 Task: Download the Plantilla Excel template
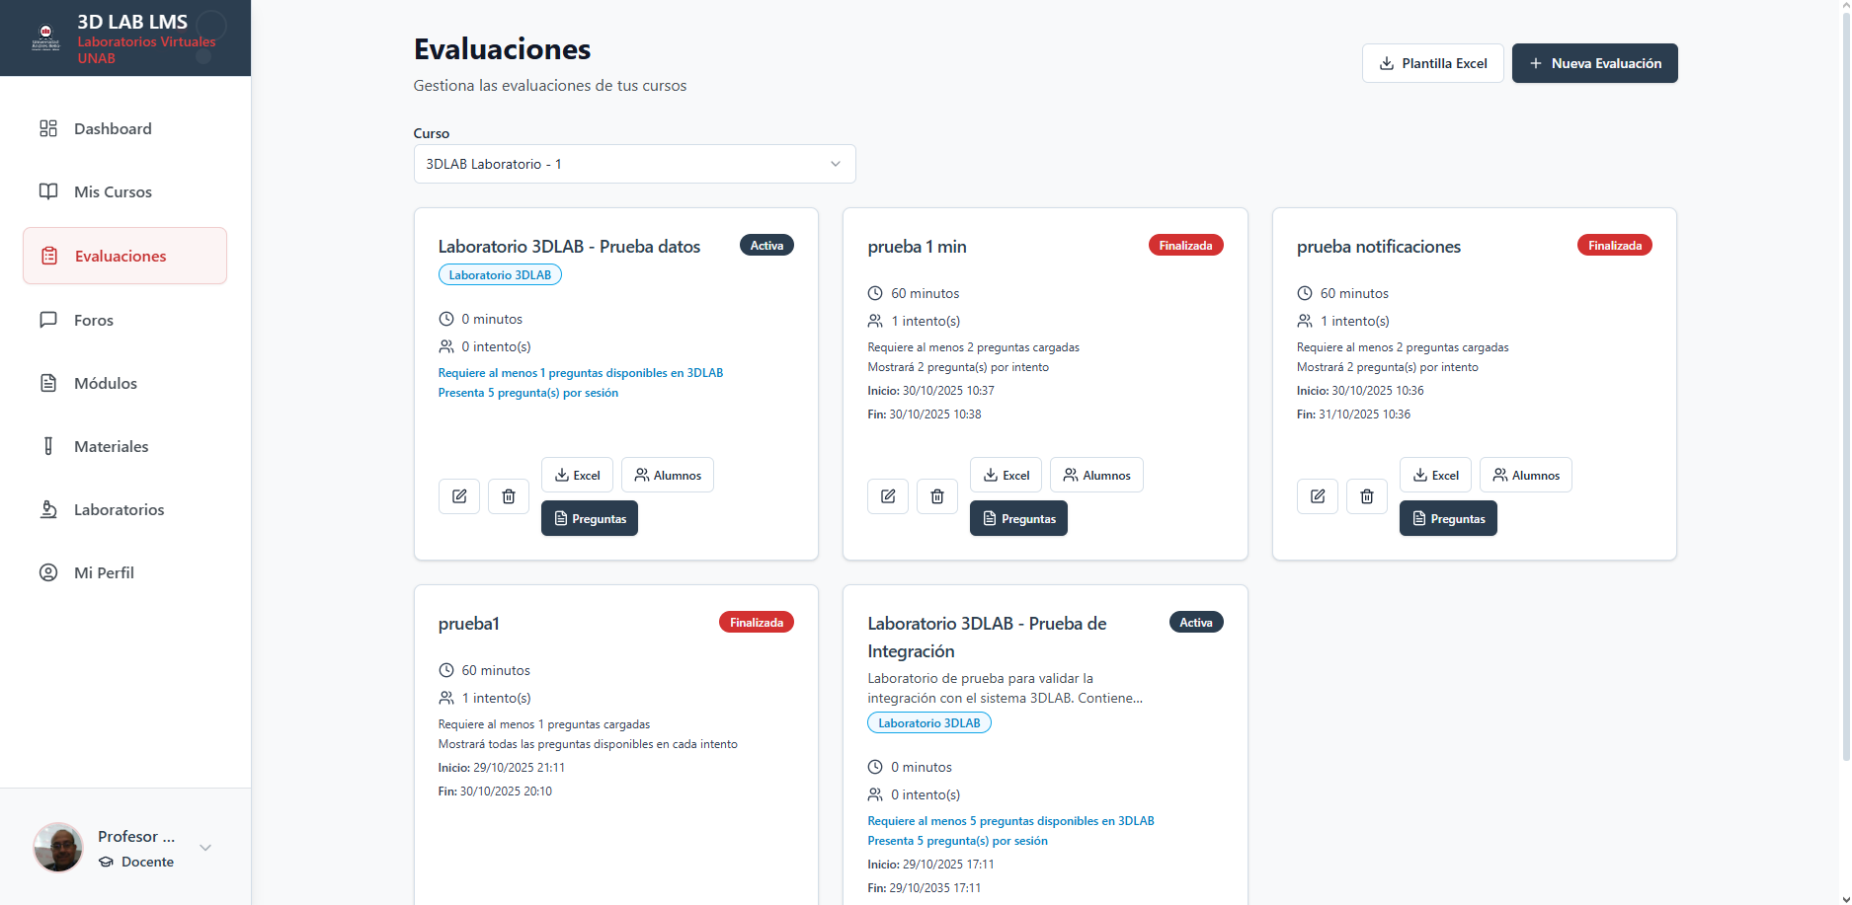tap(1432, 63)
